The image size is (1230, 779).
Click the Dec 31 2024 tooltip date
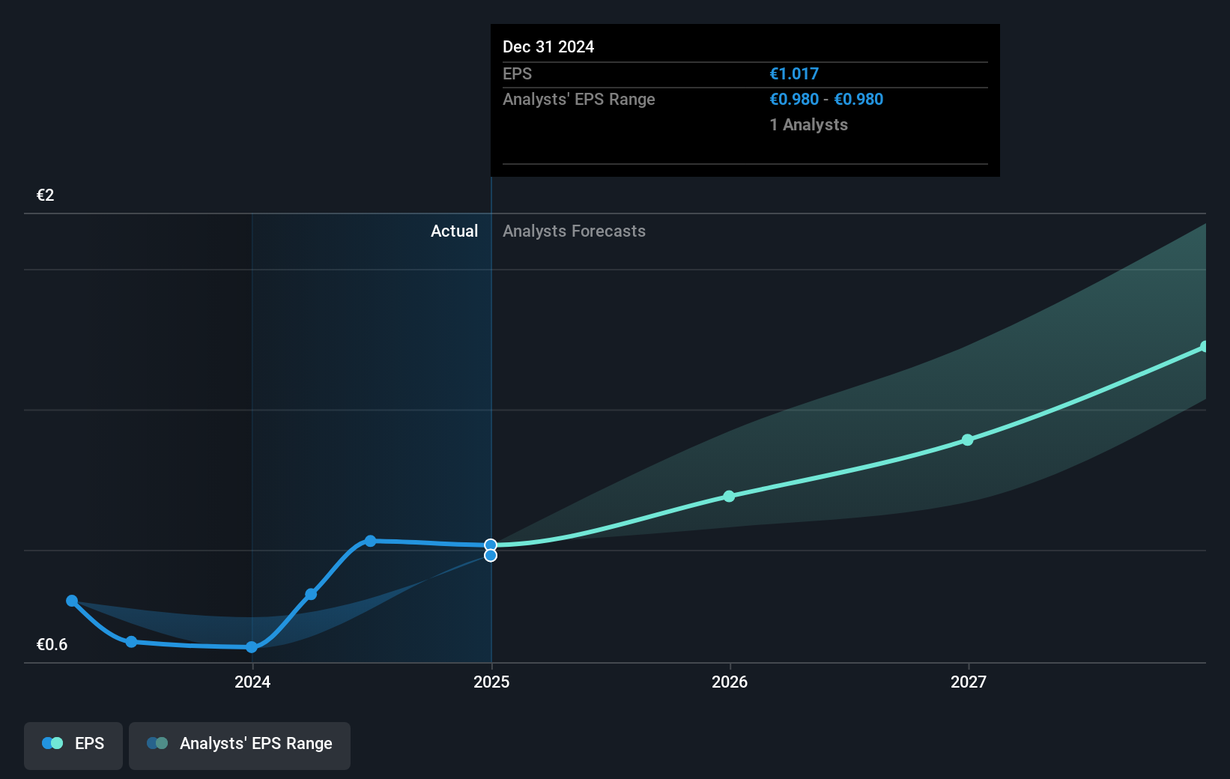[x=548, y=47]
